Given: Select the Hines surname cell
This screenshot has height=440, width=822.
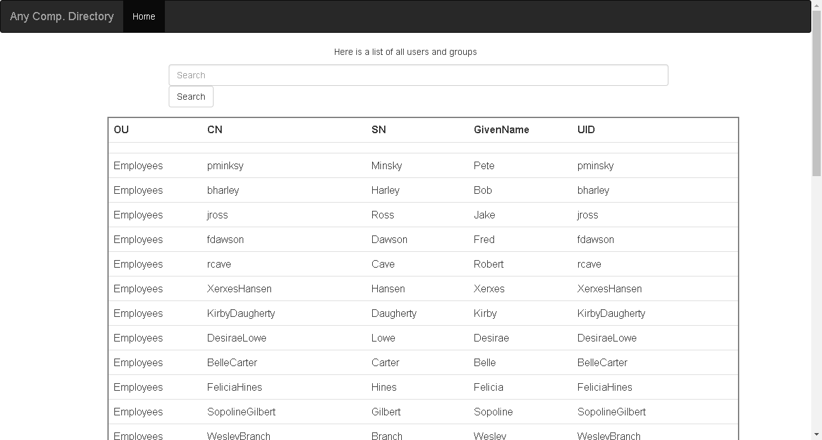Looking at the screenshot, I should (x=384, y=387).
